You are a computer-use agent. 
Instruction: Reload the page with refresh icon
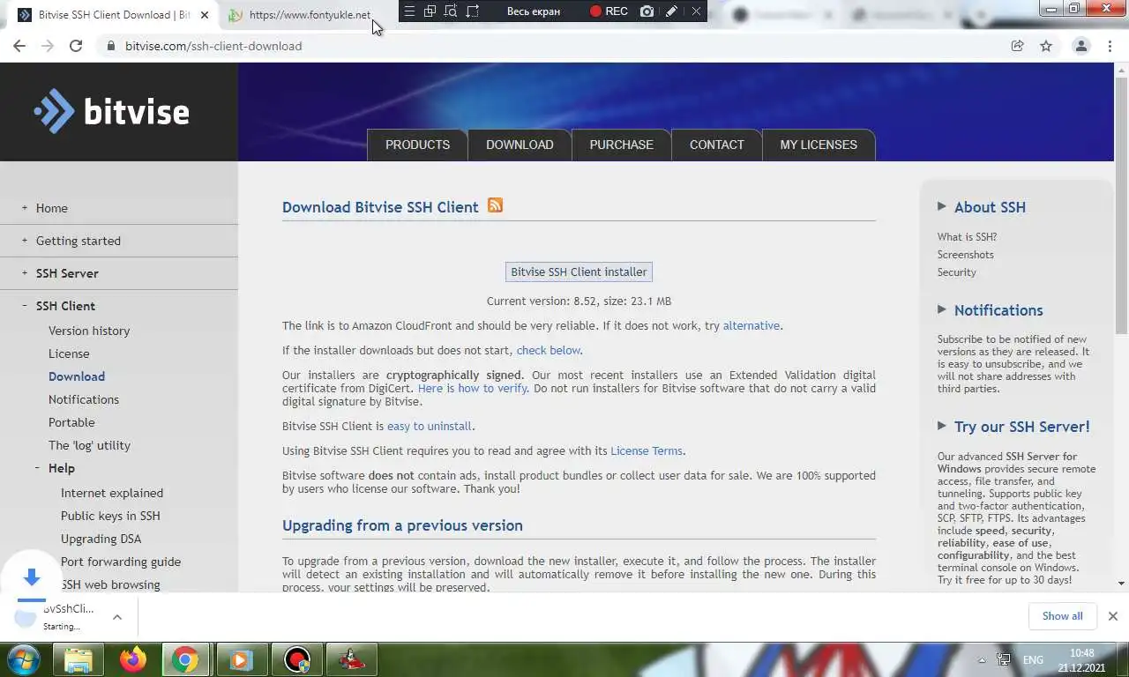(76, 46)
